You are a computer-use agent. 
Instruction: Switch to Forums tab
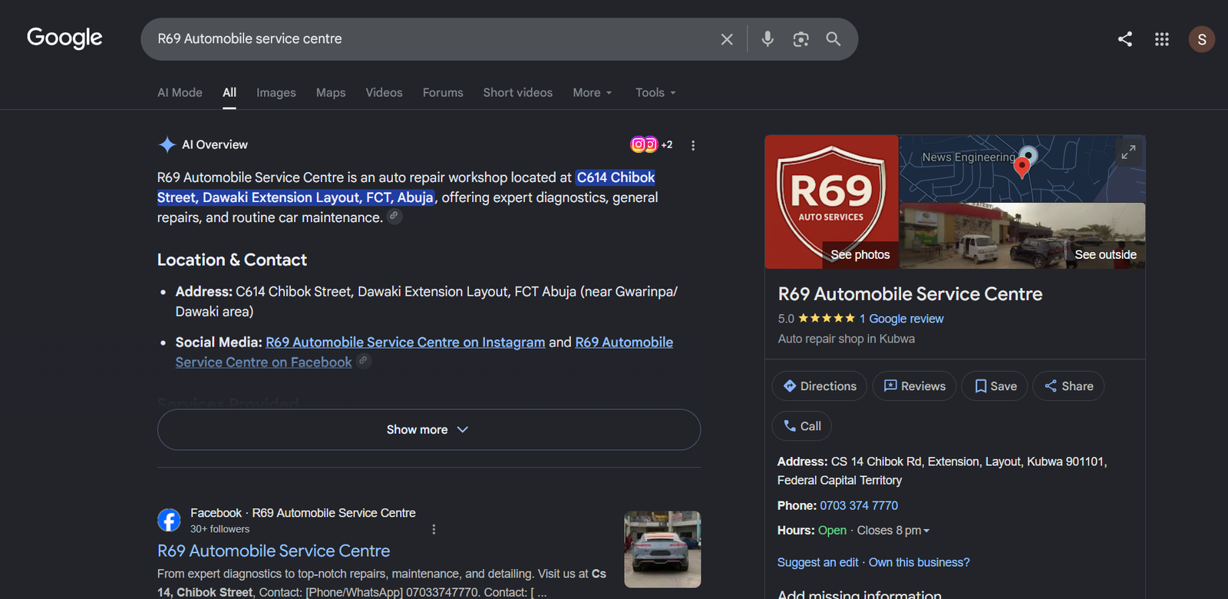443,93
